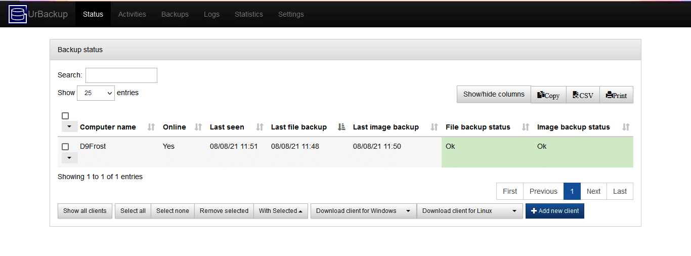Sort by Image backup status icon
The image size is (691, 256).
coord(626,127)
